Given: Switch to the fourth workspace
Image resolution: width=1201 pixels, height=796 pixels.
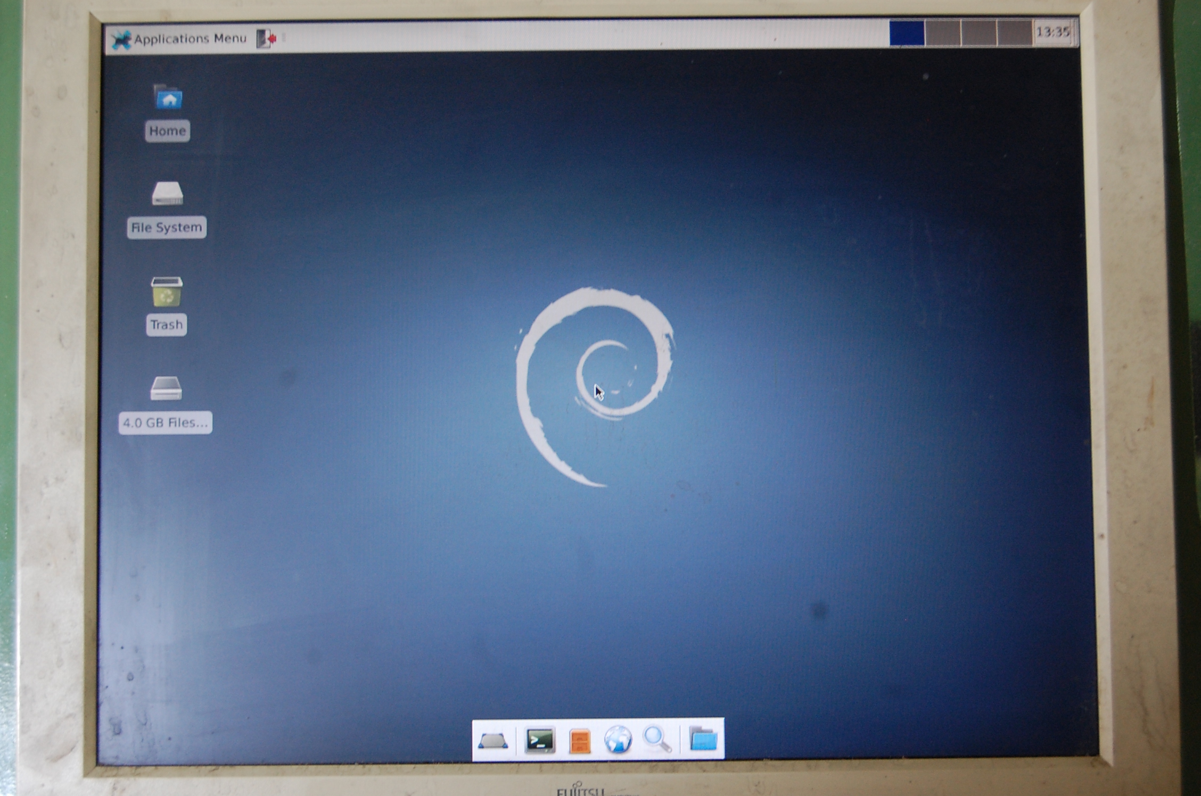Looking at the screenshot, I should click(x=1015, y=33).
